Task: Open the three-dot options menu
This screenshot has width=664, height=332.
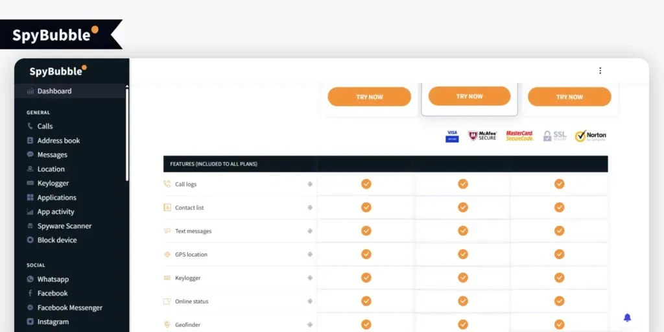Action: tap(600, 71)
